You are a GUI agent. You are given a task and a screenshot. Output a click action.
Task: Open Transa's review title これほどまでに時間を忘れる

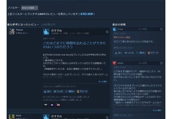coord(74,45)
